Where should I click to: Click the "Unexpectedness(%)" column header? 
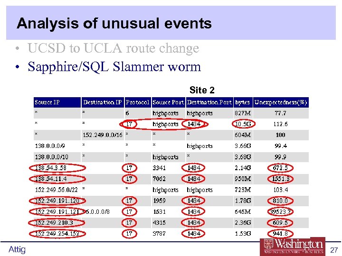tap(281, 102)
